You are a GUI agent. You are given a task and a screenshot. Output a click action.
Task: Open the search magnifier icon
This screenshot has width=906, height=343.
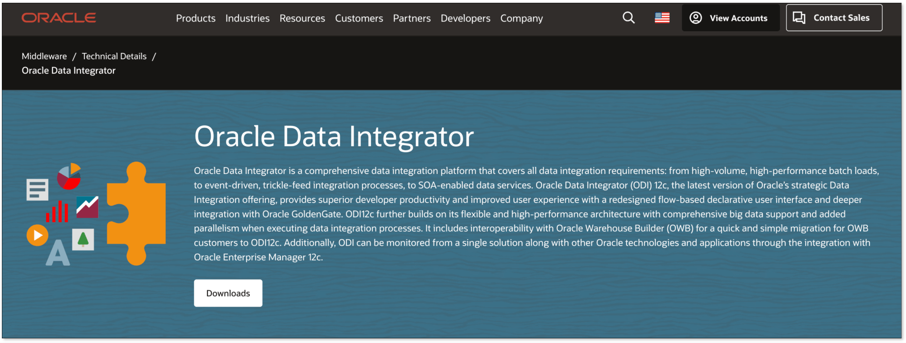tap(629, 18)
